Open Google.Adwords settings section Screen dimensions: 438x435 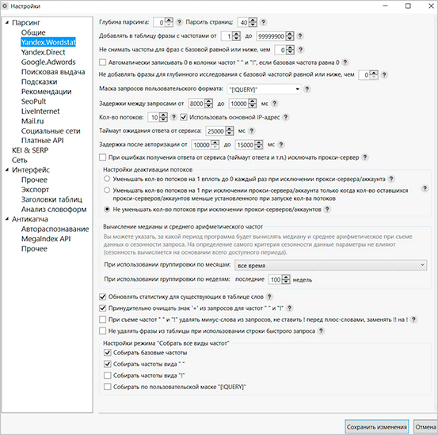pyautogui.click(x=48, y=62)
